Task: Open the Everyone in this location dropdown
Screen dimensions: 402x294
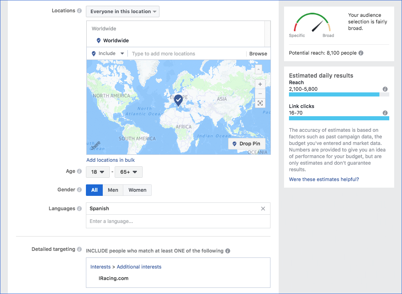Action: pos(122,11)
